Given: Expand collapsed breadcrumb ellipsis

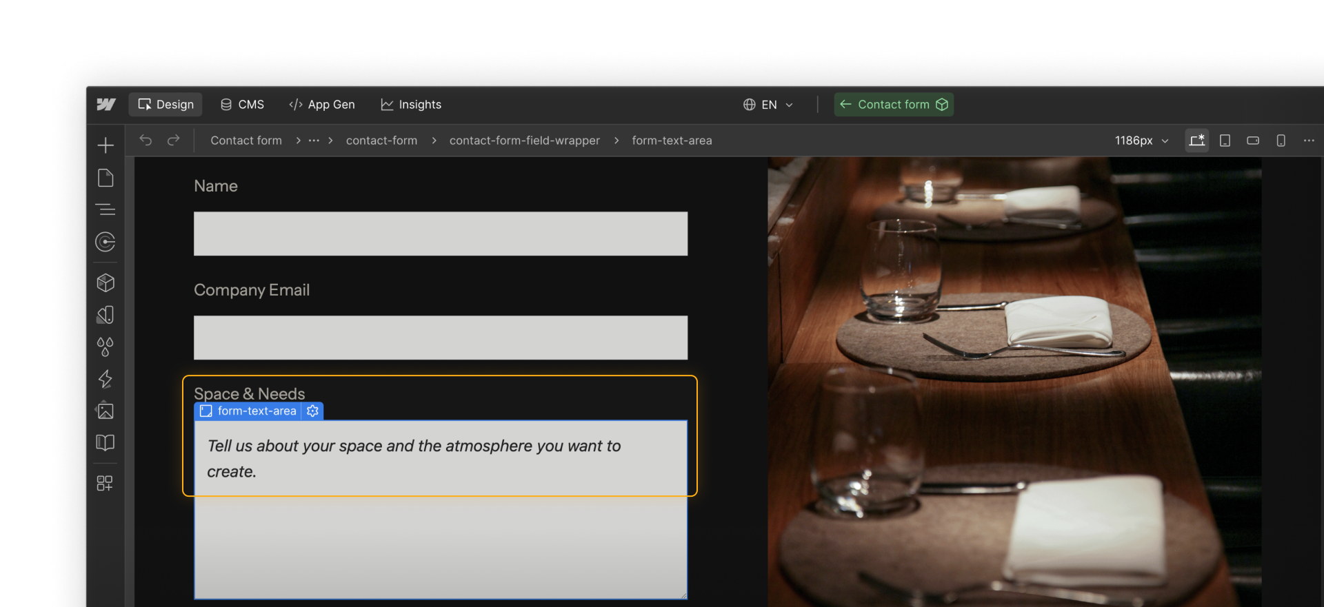Looking at the screenshot, I should (x=314, y=141).
